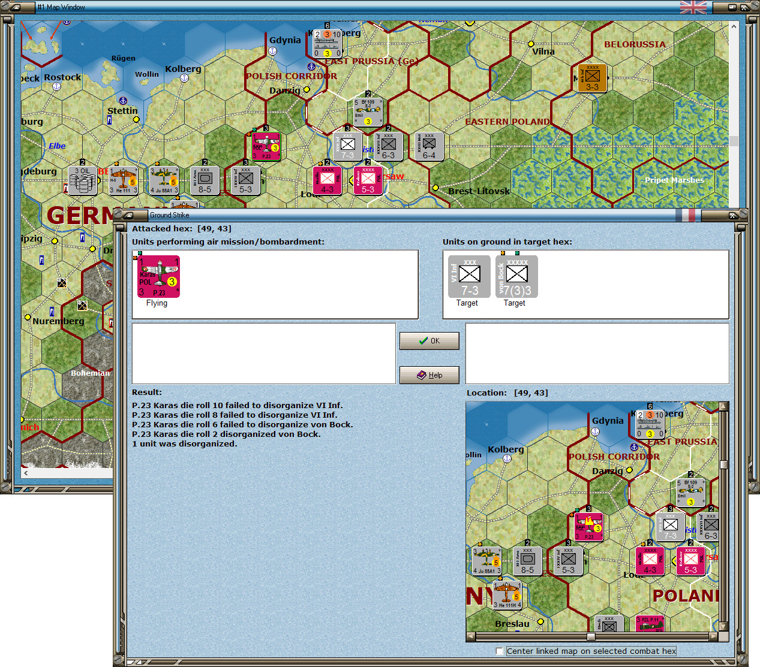Click the Danzig city marker on main map
The height and width of the screenshot is (667, 760).
point(307,90)
